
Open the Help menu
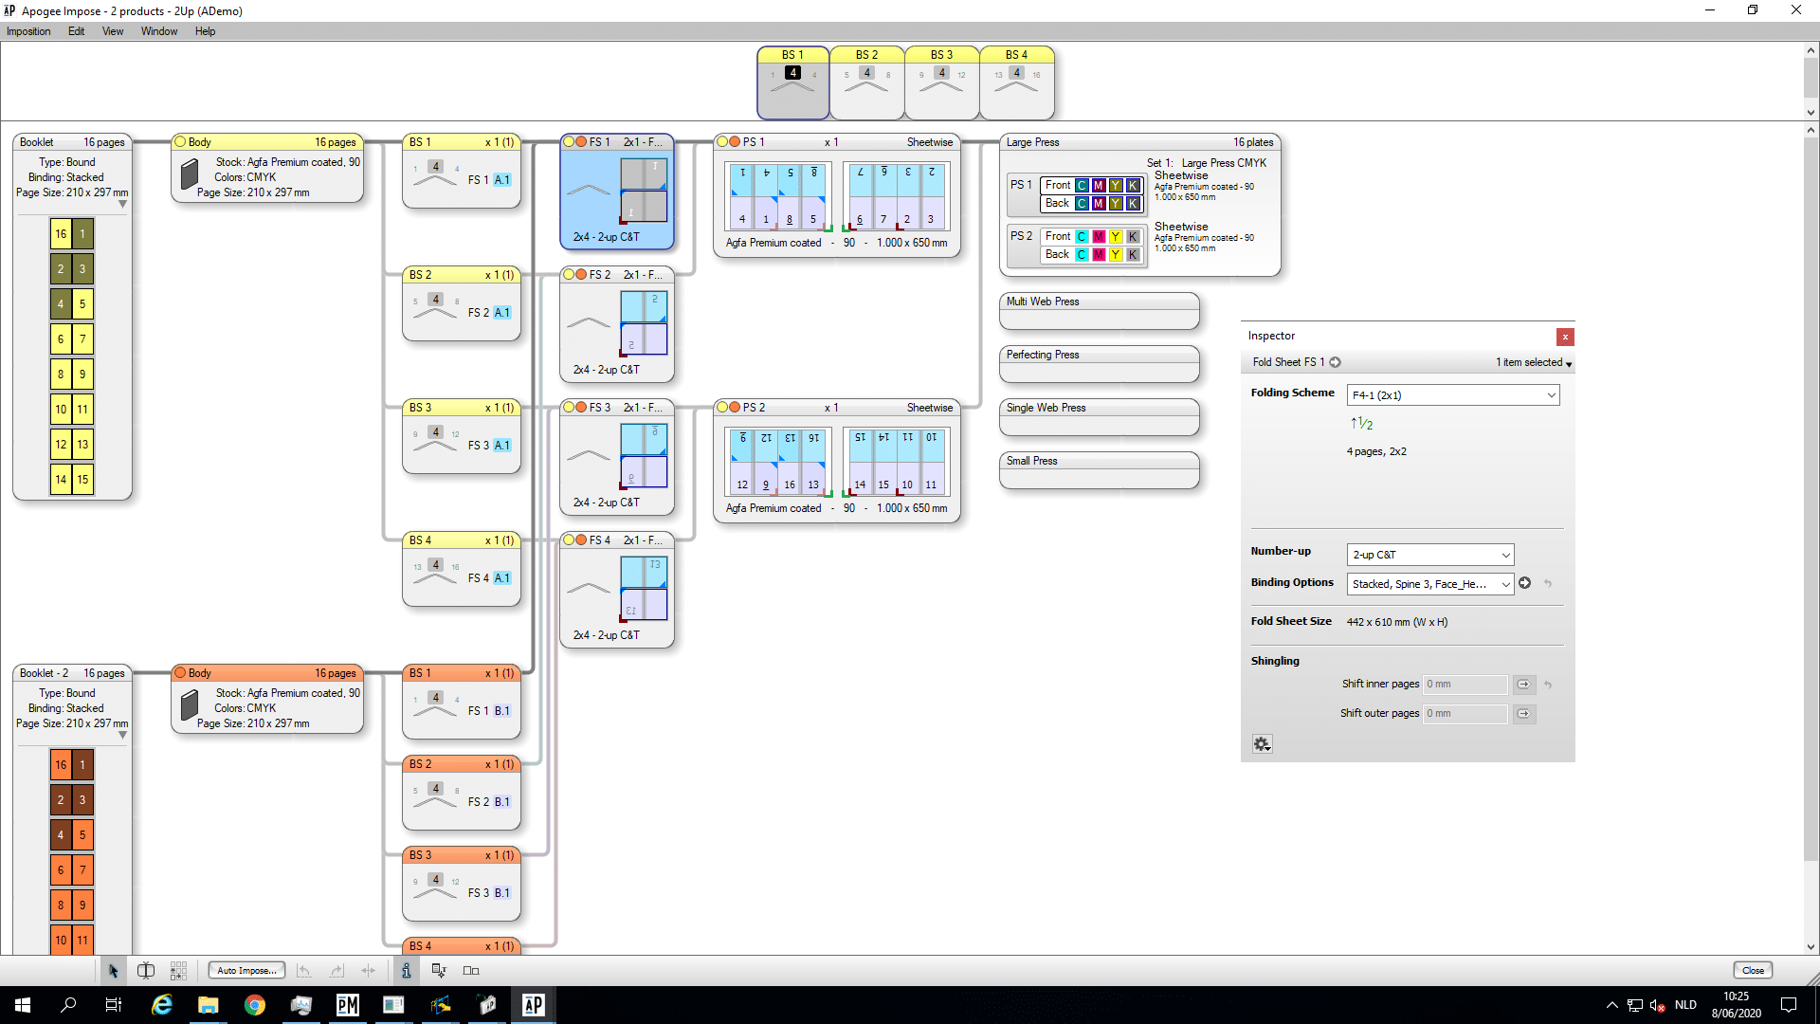pyautogui.click(x=205, y=31)
